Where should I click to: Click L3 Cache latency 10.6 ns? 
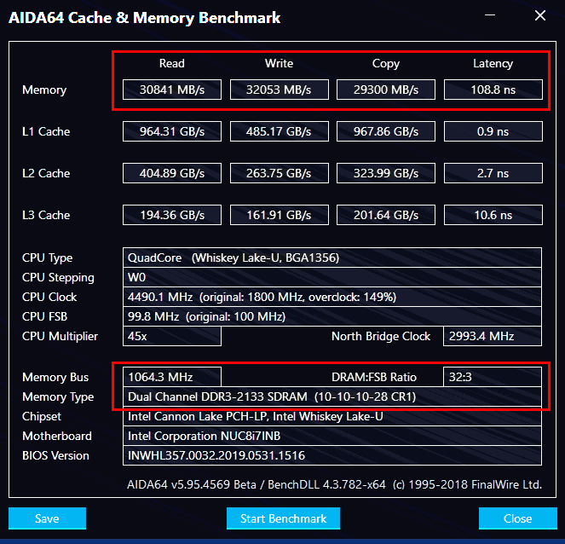[493, 215]
